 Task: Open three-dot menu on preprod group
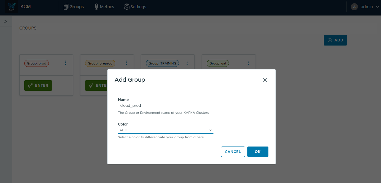pyautogui.click(x=126, y=63)
